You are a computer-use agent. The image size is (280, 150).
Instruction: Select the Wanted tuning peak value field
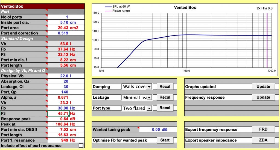[158, 130]
